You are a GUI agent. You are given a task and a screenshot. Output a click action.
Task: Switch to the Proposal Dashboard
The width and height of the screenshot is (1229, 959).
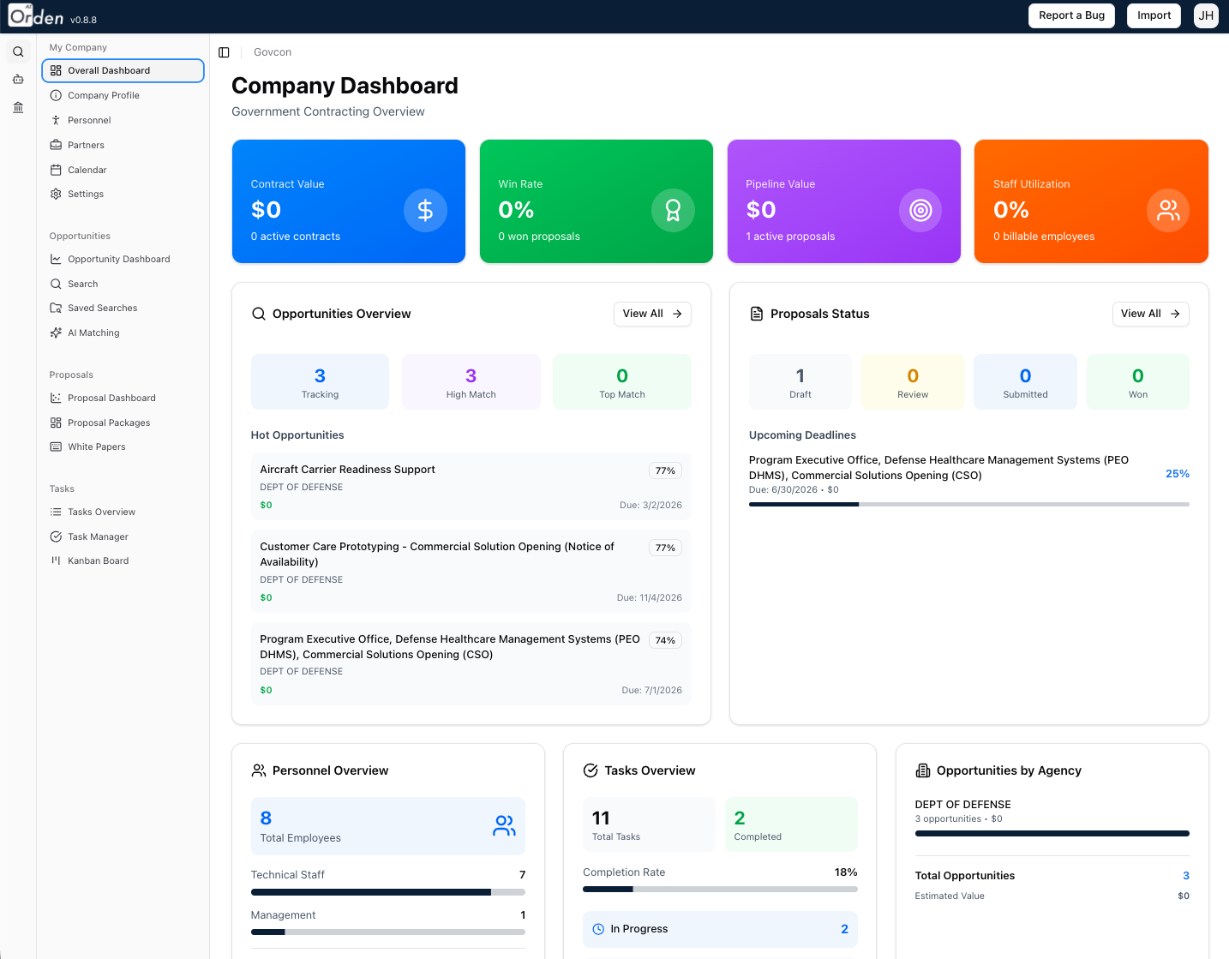[111, 398]
